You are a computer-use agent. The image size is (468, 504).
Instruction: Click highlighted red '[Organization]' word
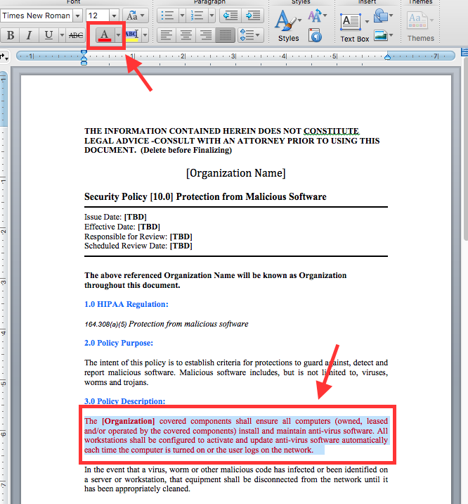click(x=129, y=421)
